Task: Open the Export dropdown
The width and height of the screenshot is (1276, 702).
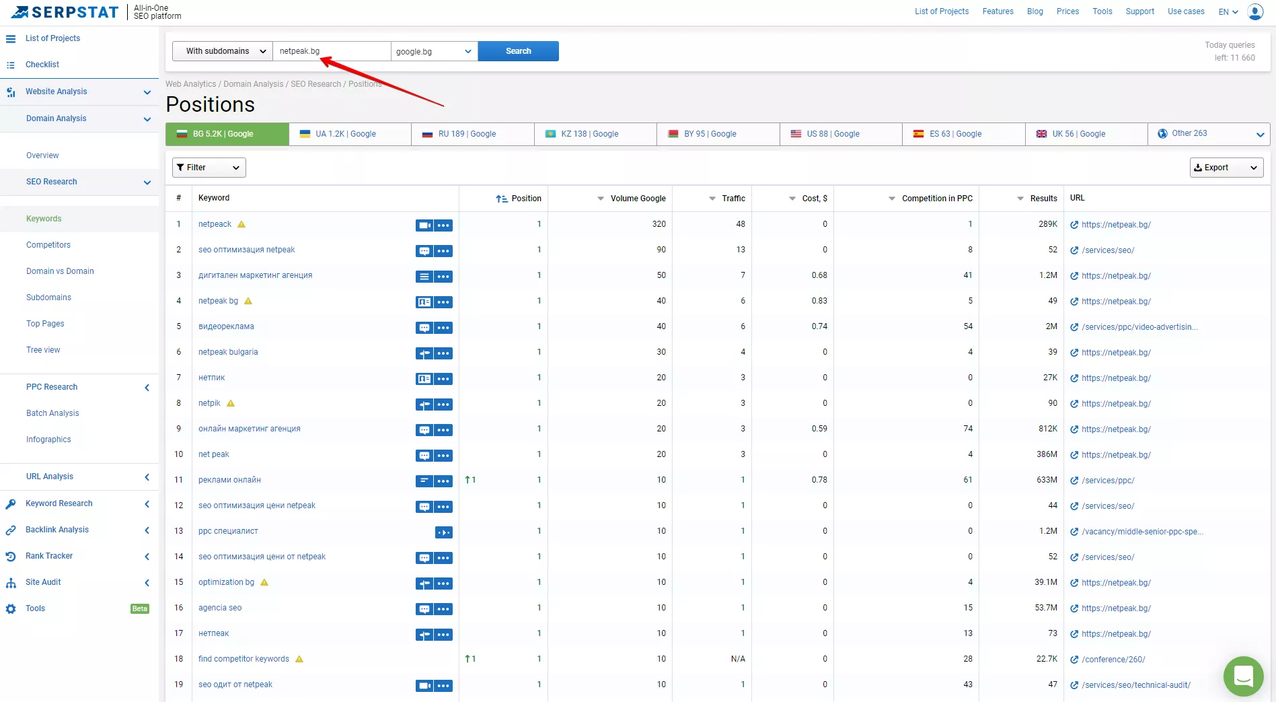Action: click(1227, 168)
